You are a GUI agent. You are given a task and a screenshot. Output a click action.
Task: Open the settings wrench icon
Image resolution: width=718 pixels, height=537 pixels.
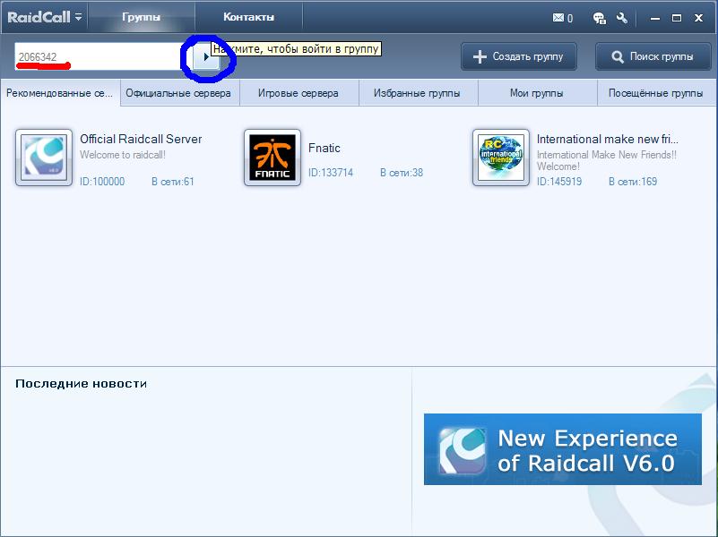pos(622,18)
